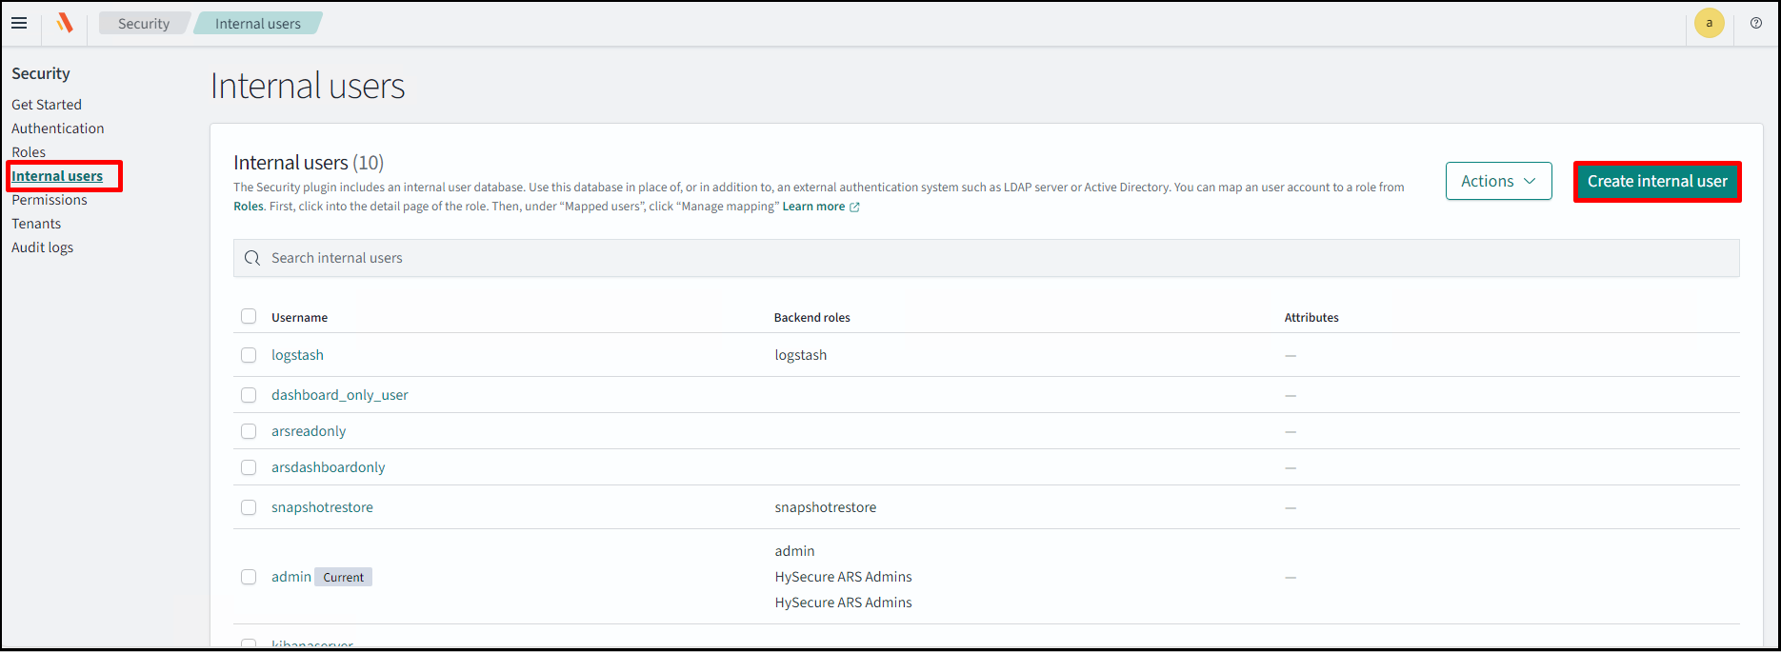This screenshot has height=652, width=1781.
Task: Tick the logstash user checkbox
Action: 249,355
